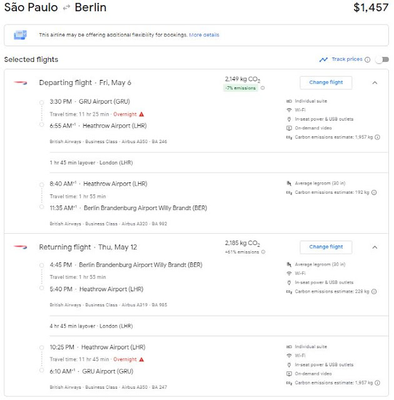Click the Overnight warning icon on returning flight
The height and width of the screenshot is (400, 394).
coord(142,359)
